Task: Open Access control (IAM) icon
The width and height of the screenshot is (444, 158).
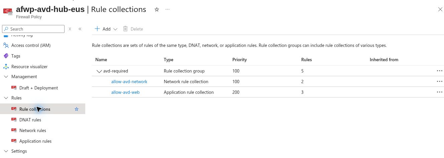Action: tap(6, 45)
